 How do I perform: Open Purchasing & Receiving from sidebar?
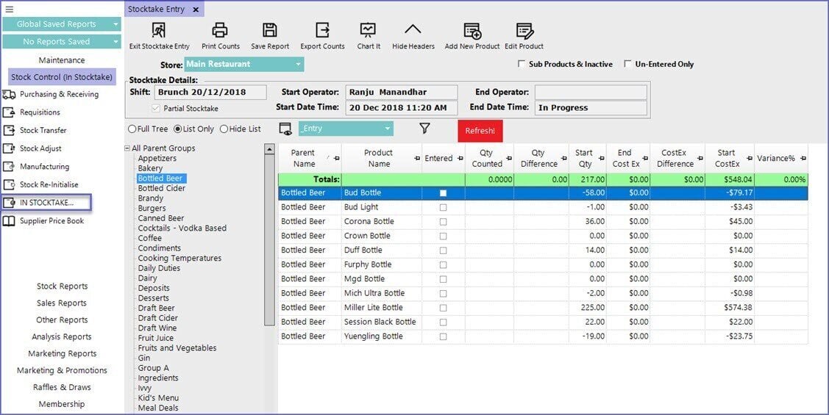coord(59,94)
